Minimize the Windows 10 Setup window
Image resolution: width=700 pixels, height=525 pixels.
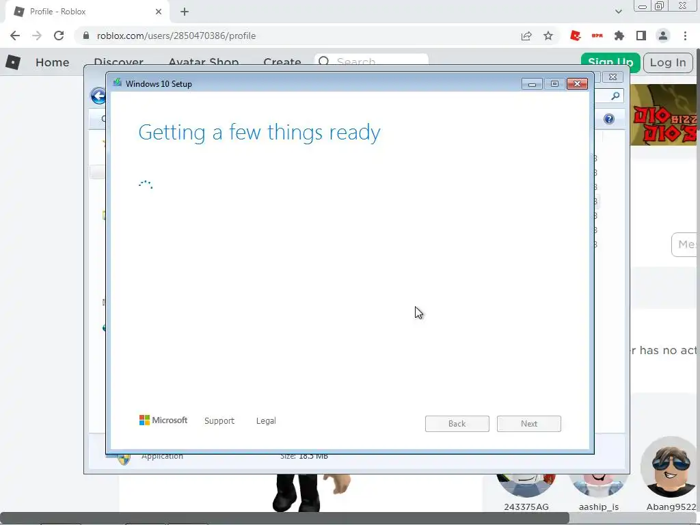point(532,84)
